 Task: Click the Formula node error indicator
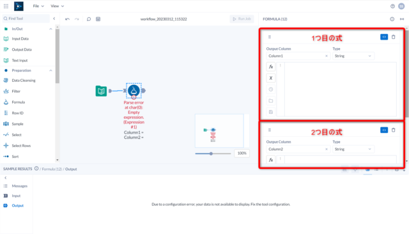click(x=134, y=97)
